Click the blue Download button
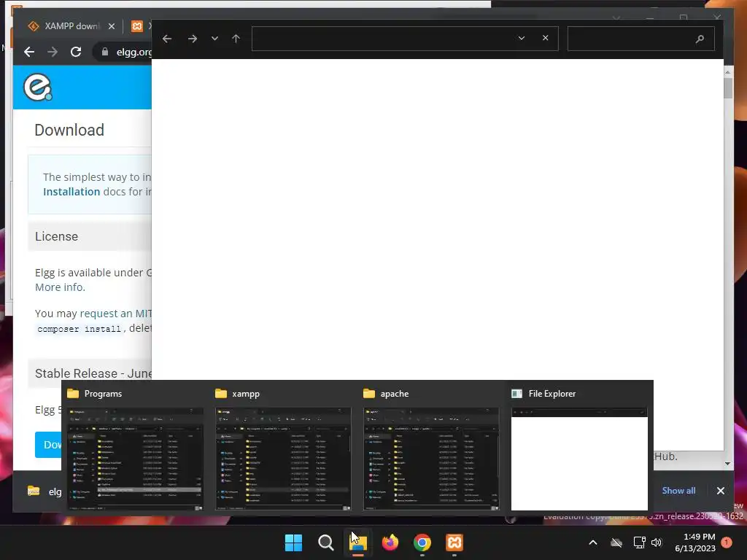The width and height of the screenshot is (747, 560). (x=48, y=444)
